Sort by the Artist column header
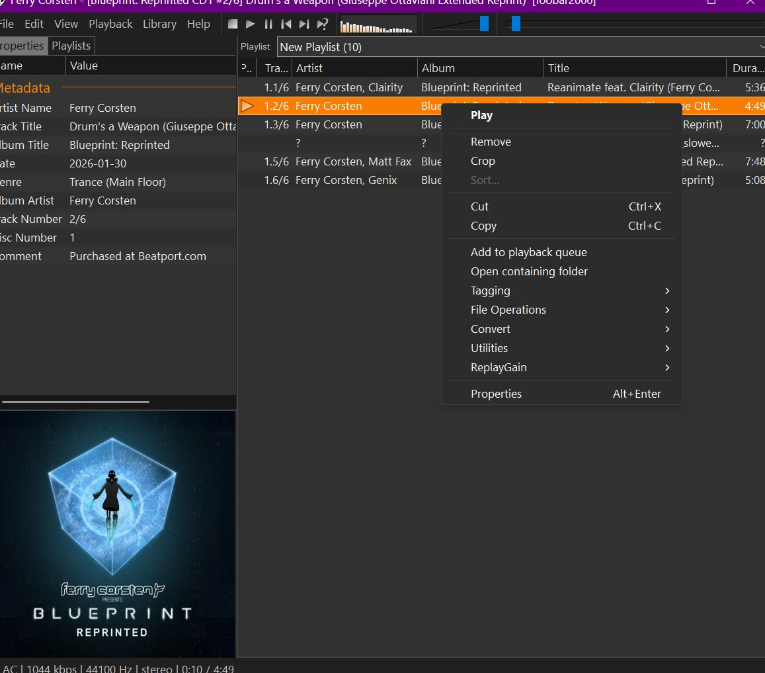Image resolution: width=765 pixels, height=673 pixels. click(354, 68)
